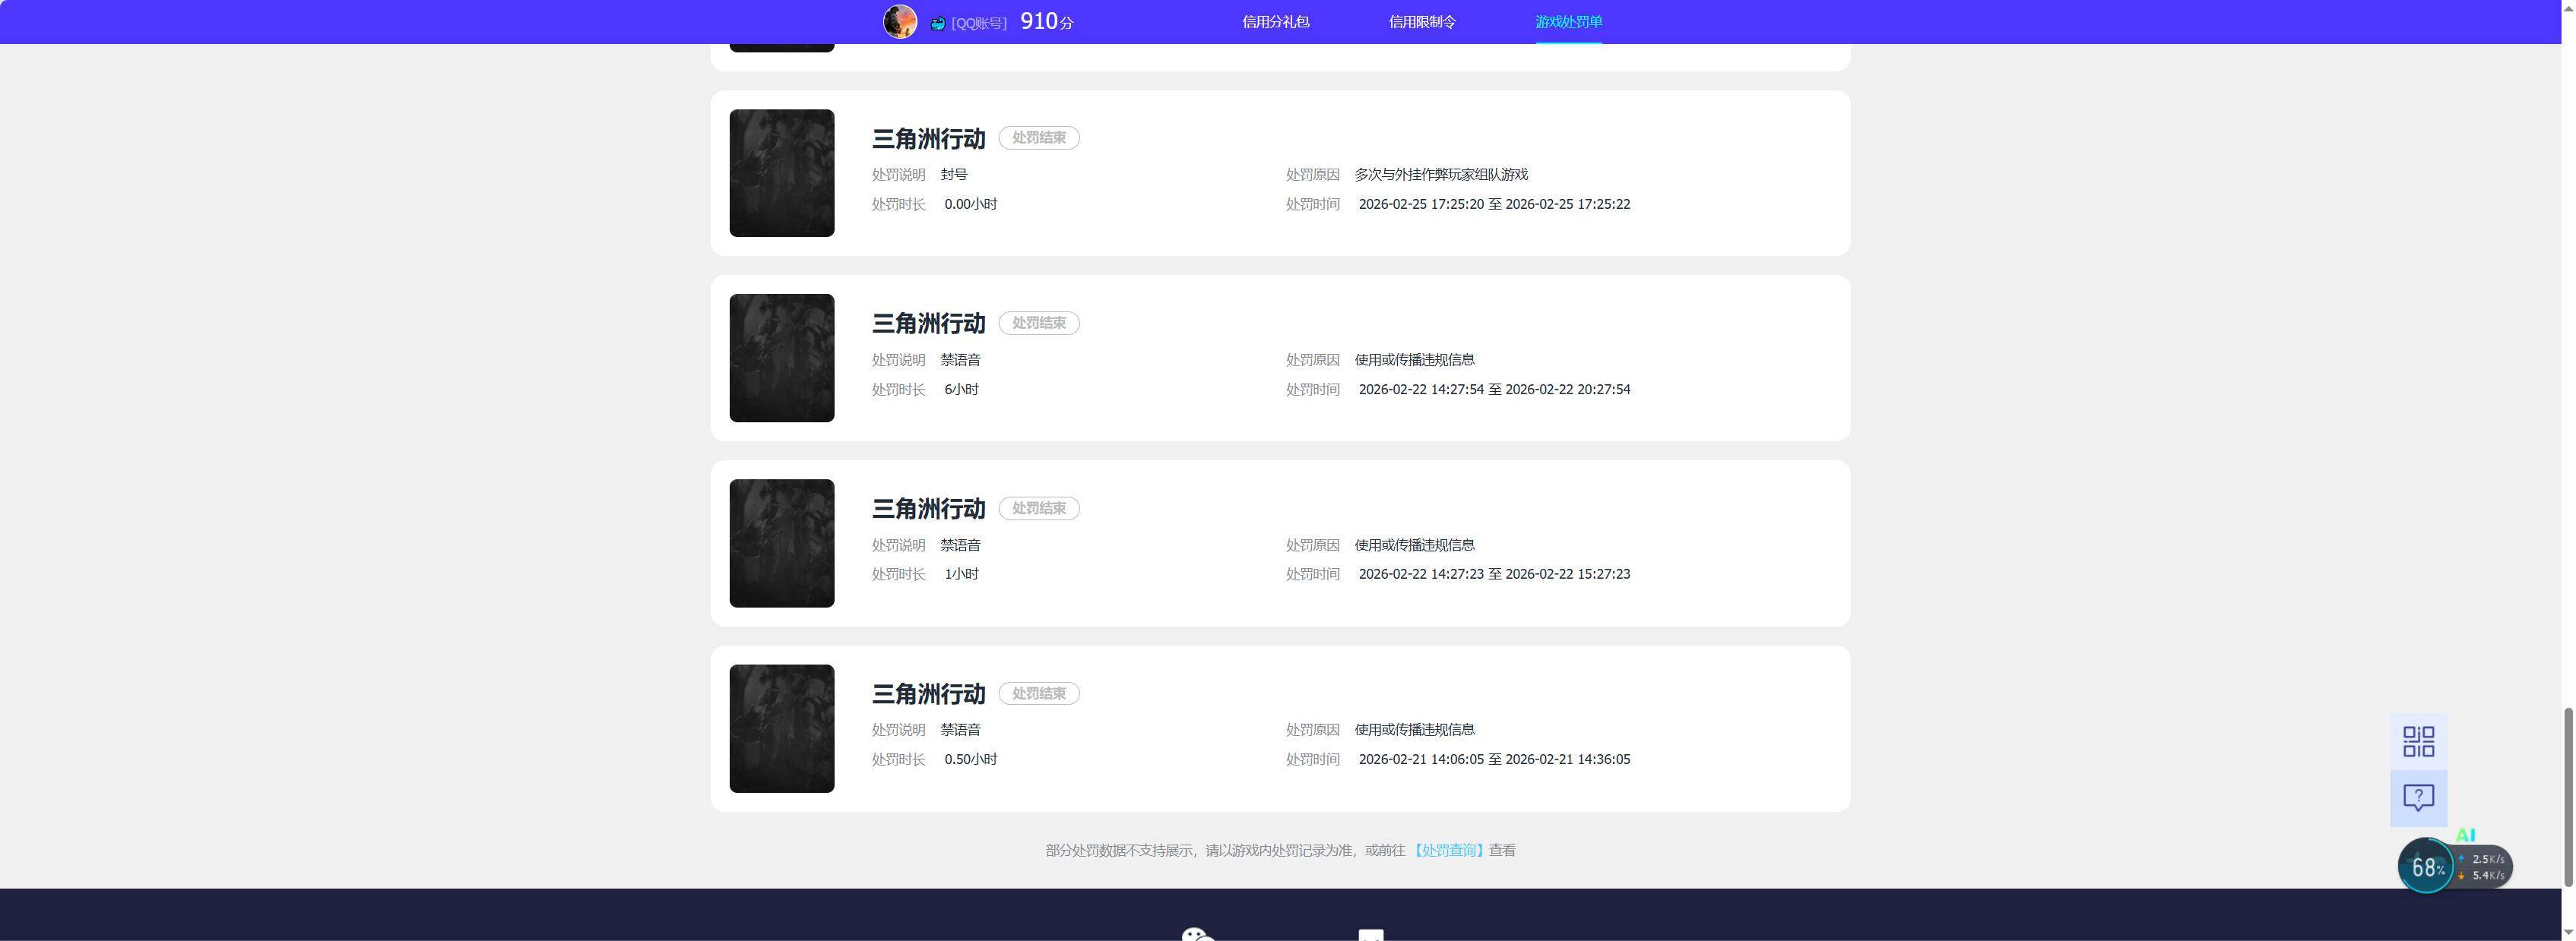Click 处罚结束 badge on the 0.50小时 record
This screenshot has width=2576, height=941.
point(1039,693)
